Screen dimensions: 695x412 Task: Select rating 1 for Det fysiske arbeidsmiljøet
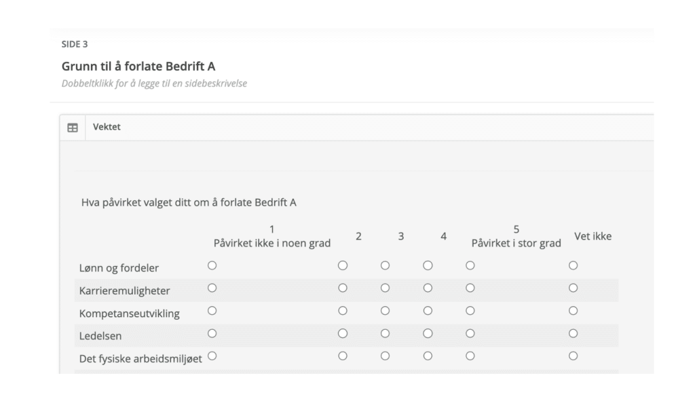[x=212, y=356]
